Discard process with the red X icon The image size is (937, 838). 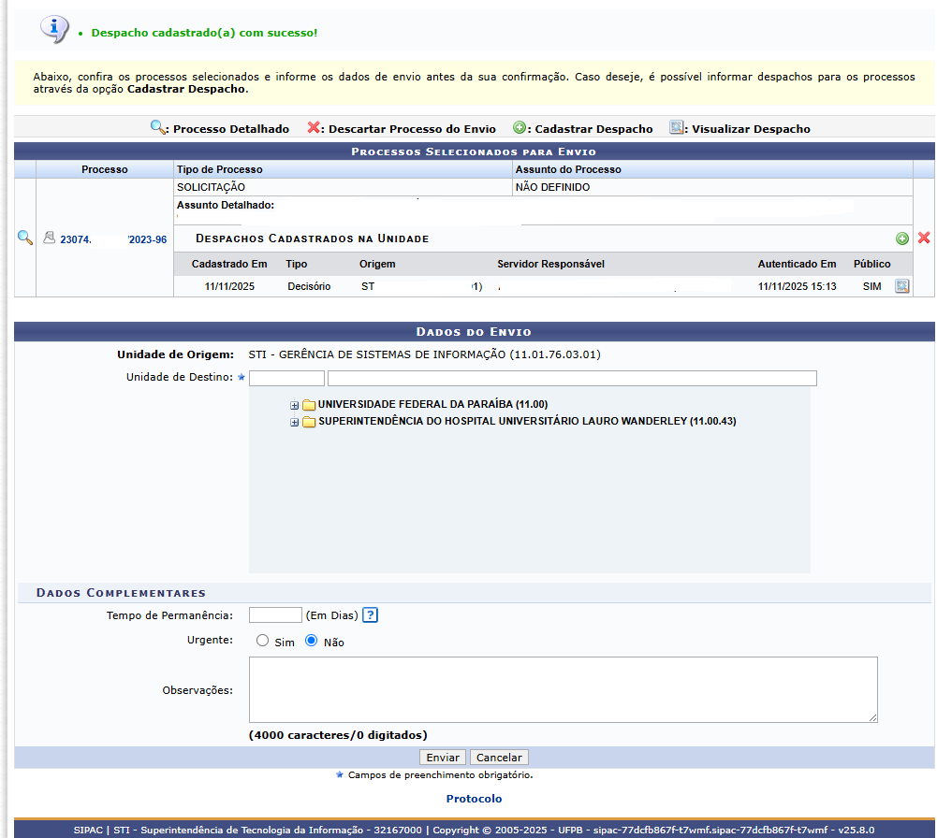(924, 238)
